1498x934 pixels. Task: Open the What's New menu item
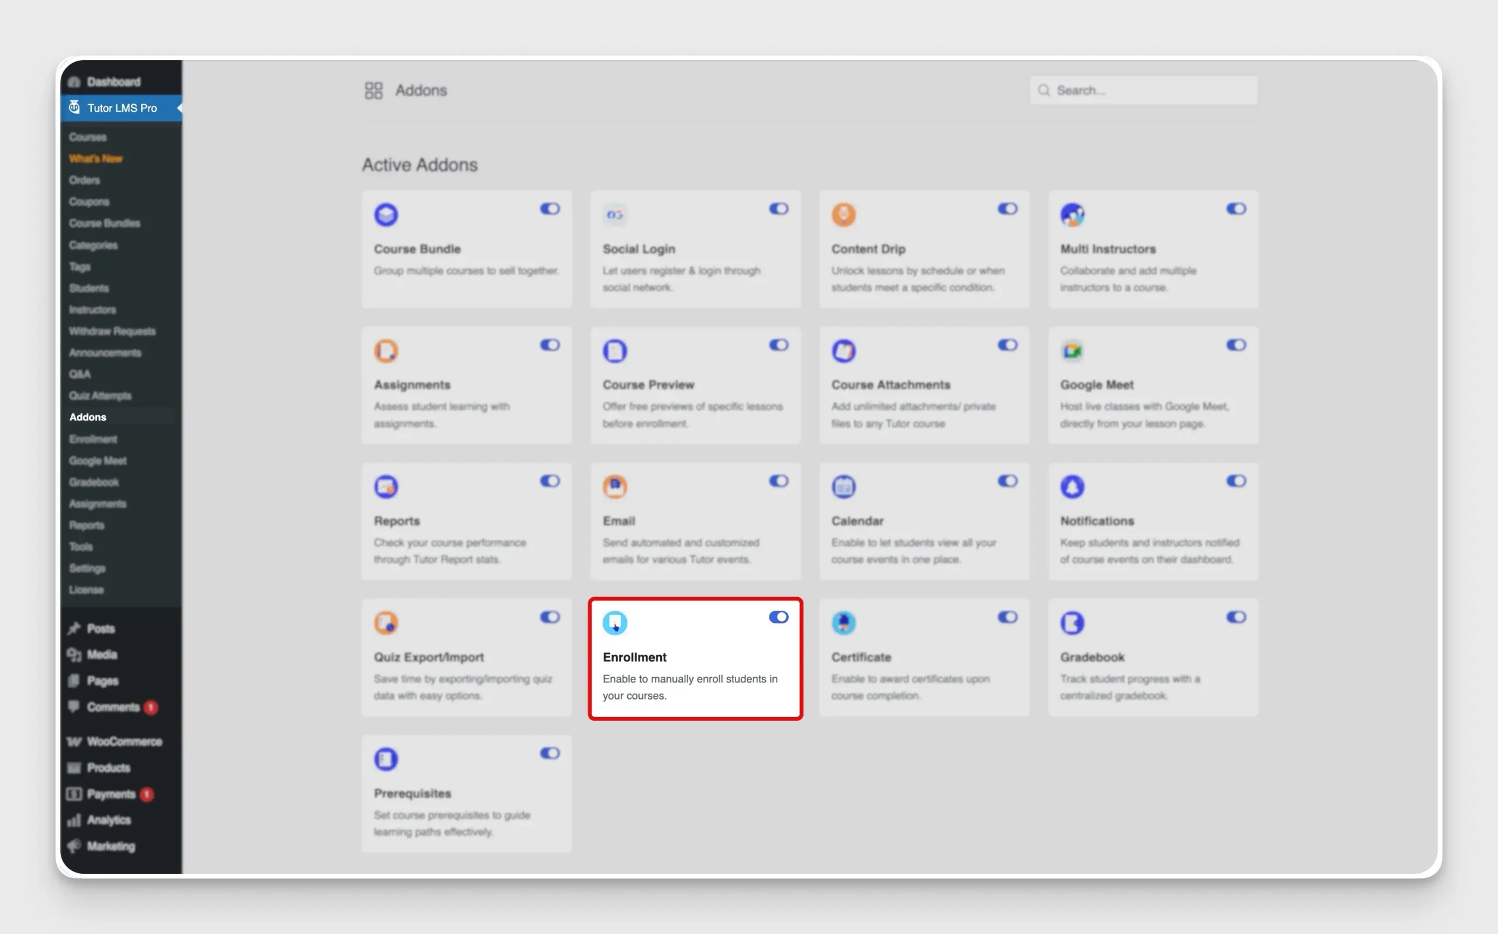point(96,158)
